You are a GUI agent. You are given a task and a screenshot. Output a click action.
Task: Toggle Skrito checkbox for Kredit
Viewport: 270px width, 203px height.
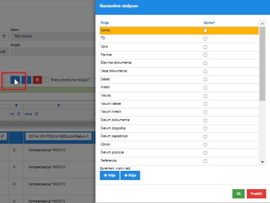coord(205,87)
